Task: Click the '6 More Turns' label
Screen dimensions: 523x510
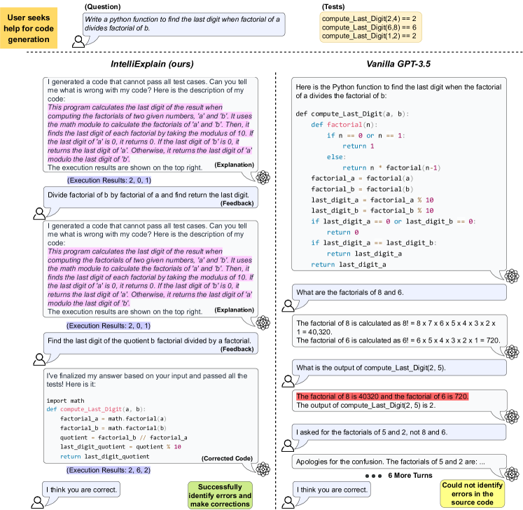Action: [x=410, y=475]
